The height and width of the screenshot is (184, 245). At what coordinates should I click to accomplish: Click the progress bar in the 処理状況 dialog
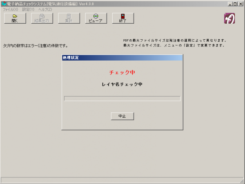pos(122,99)
